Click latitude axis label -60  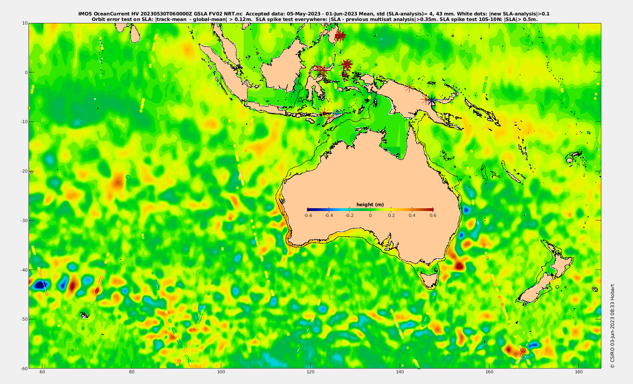pos(23,368)
